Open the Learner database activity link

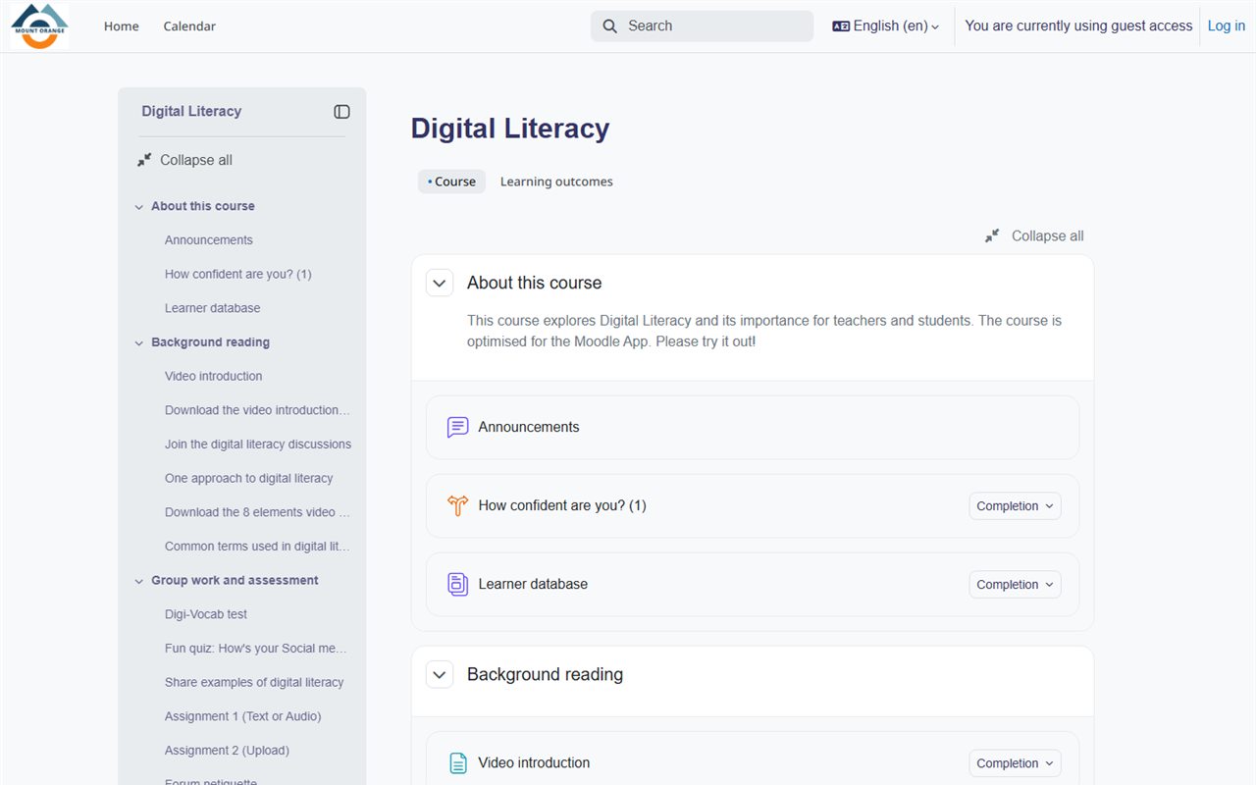[x=533, y=584]
